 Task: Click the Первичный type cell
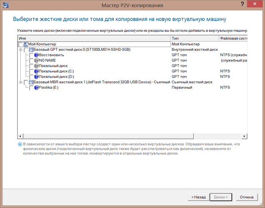coord(182,87)
